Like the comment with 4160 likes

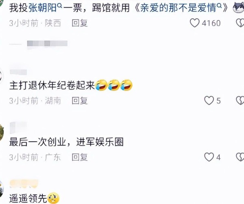coord(195,23)
